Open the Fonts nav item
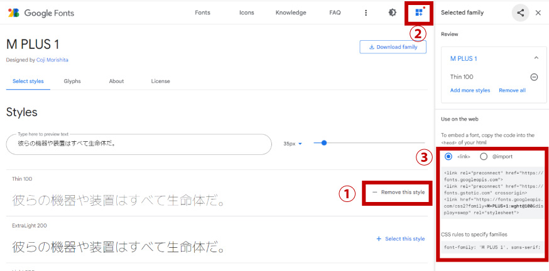This screenshot has height=271, width=549. [x=202, y=13]
